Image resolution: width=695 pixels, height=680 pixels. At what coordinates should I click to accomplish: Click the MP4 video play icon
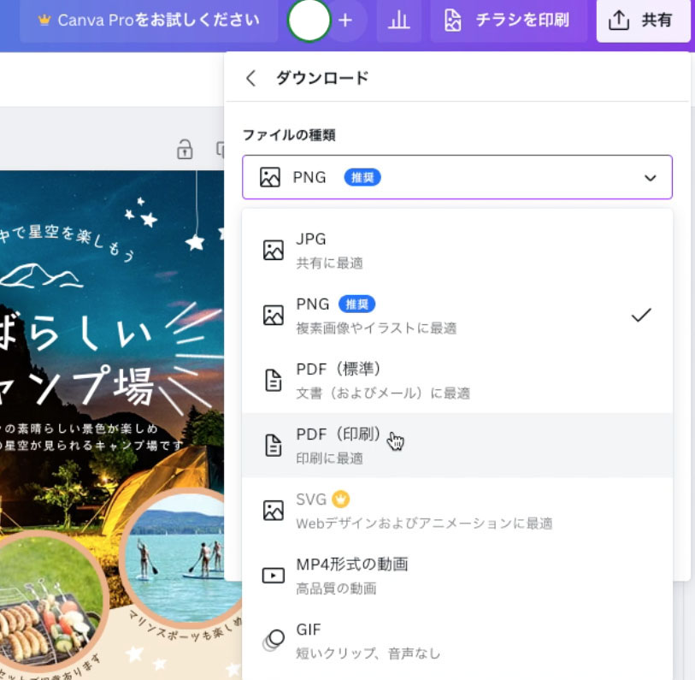274,576
